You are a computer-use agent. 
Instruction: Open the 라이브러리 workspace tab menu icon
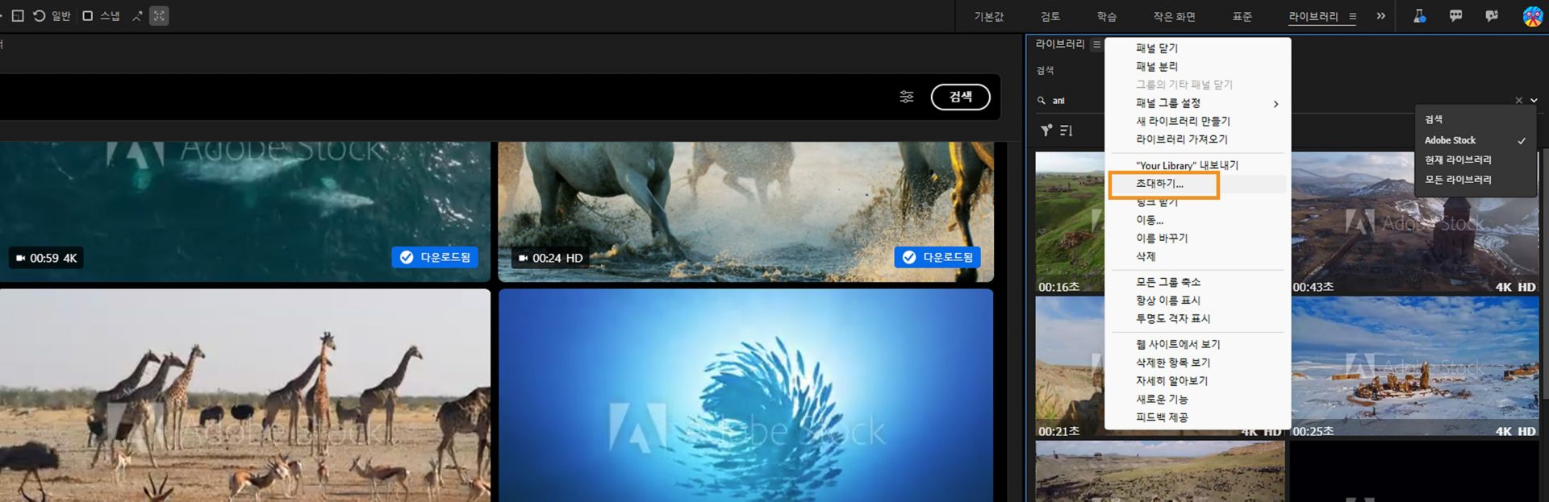pyautogui.click(x=1353, y=16)
